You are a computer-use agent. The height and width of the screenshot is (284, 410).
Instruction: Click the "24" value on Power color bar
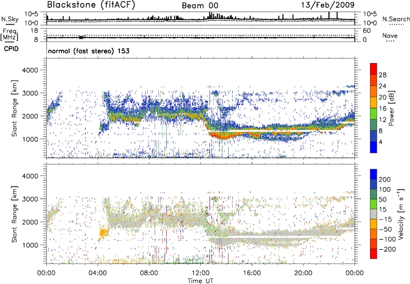382,86
